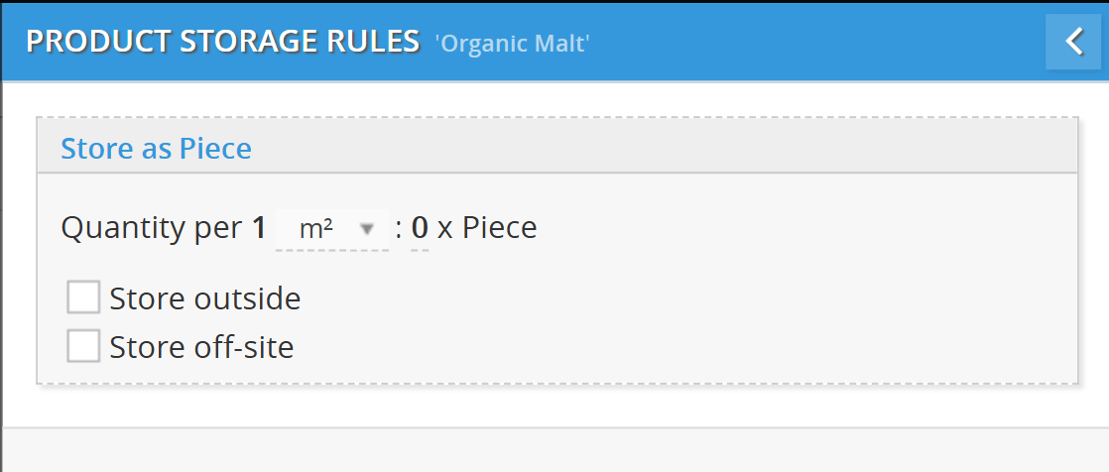The image size is (1109, 472).
Task: Open the m² unit dropdown
Action: (331, 229)
